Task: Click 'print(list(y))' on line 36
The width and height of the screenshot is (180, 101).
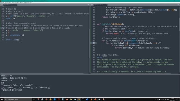Action: pos(14,40)
